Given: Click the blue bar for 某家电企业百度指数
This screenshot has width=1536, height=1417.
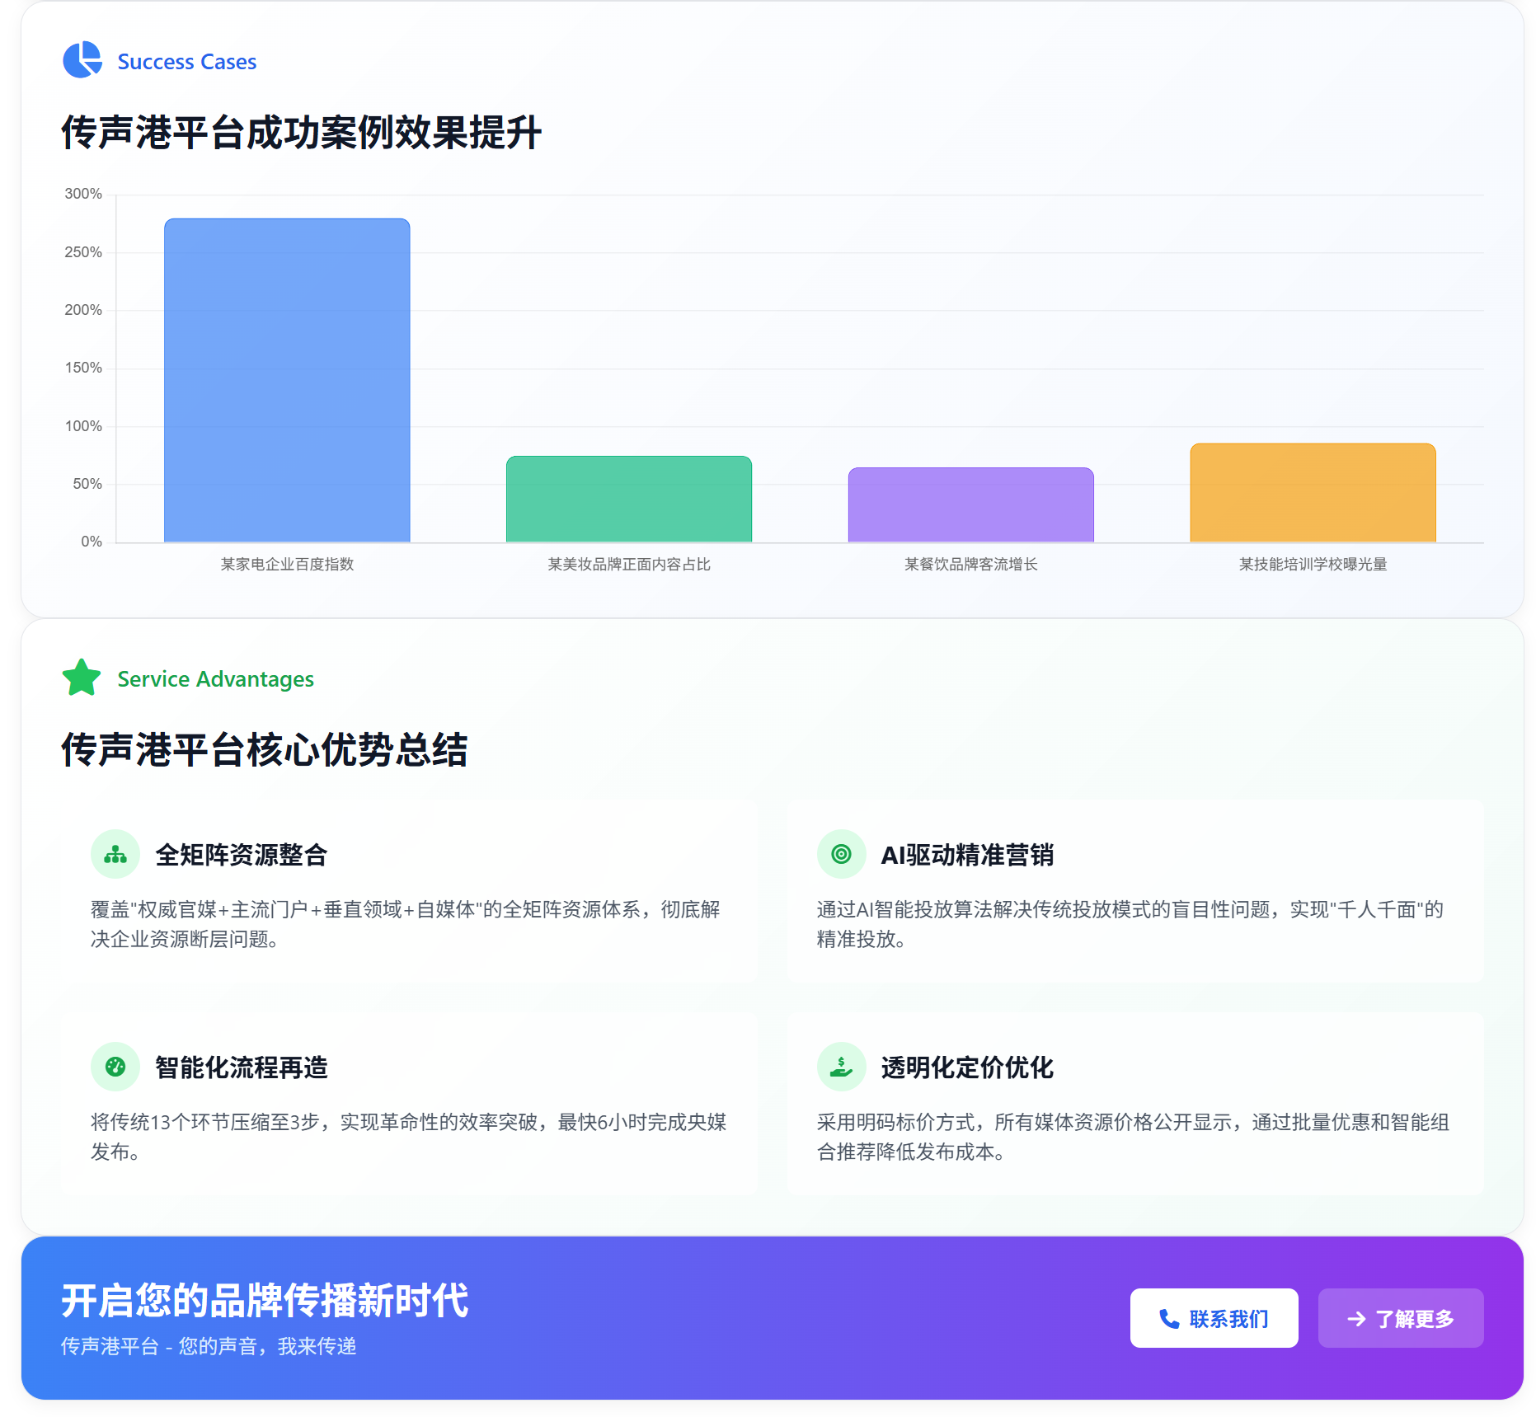Looking at the screenshot, I should [x=287, y=380].
